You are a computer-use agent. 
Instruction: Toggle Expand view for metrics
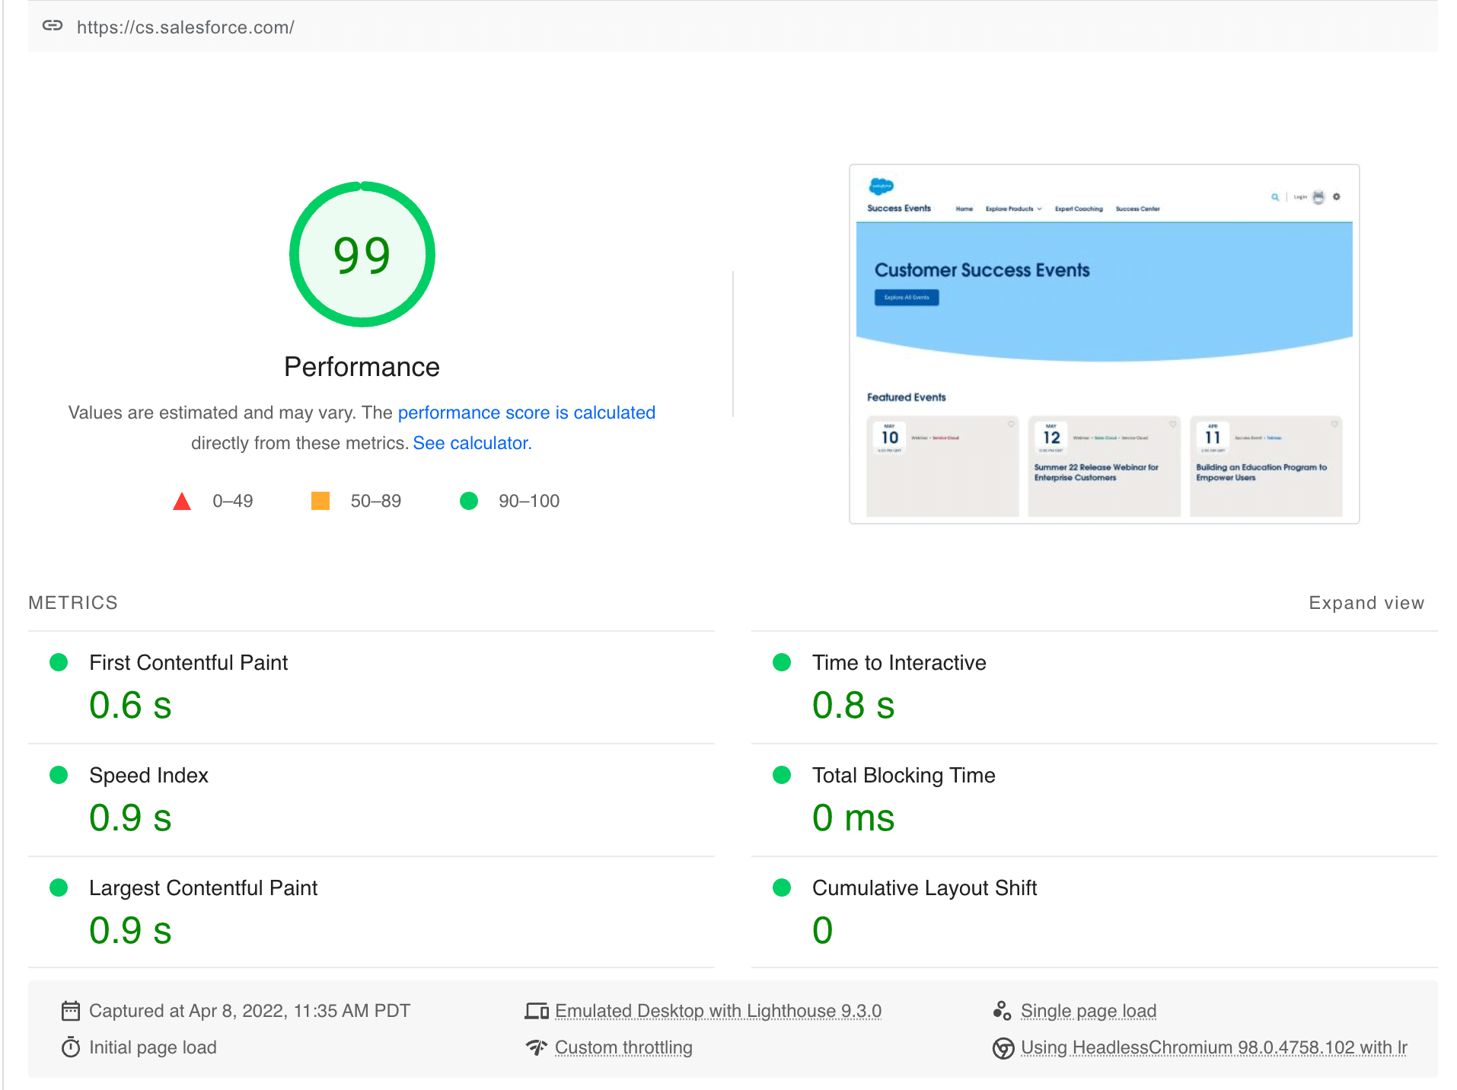pos(1366,603)
